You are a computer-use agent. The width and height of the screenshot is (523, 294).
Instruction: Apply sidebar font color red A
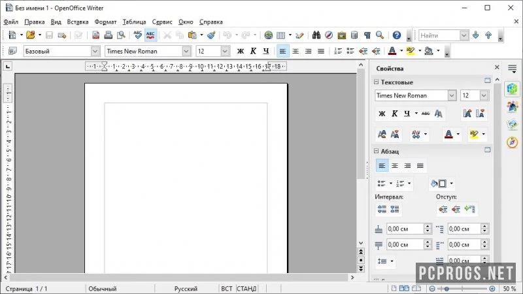click(448, 134)
